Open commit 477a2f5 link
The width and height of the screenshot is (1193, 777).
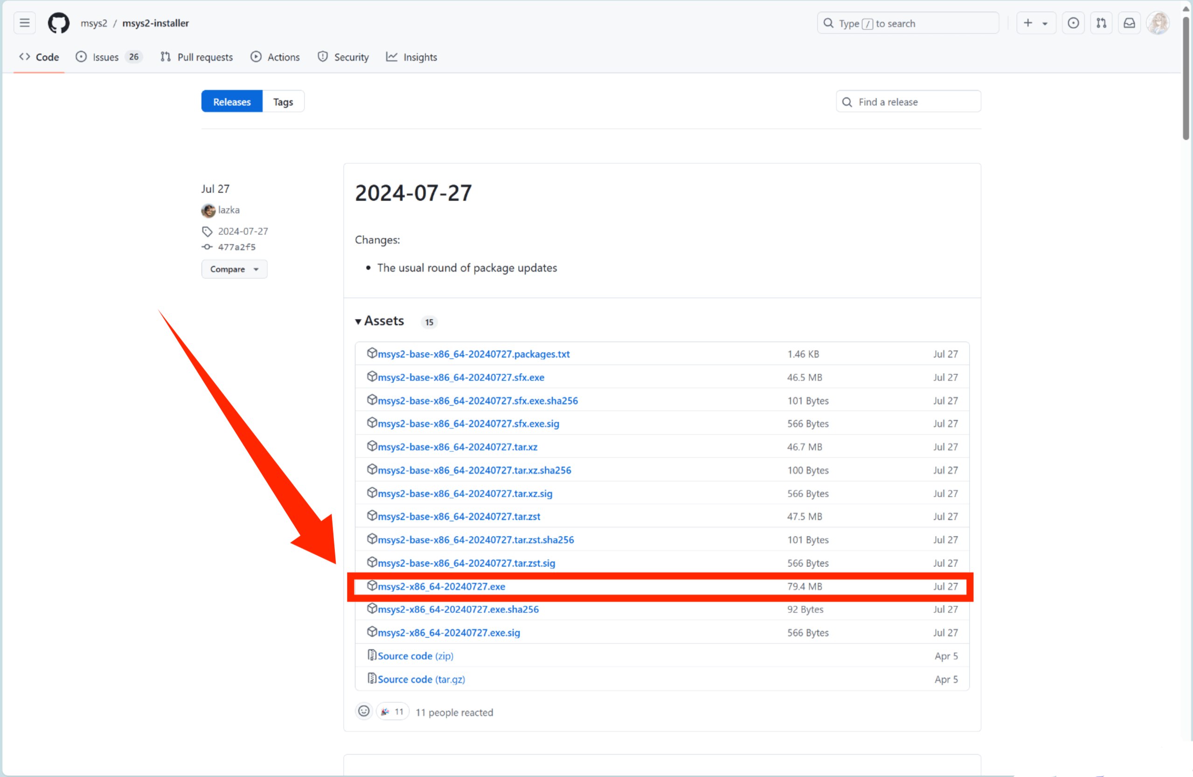tap(236, 247)
